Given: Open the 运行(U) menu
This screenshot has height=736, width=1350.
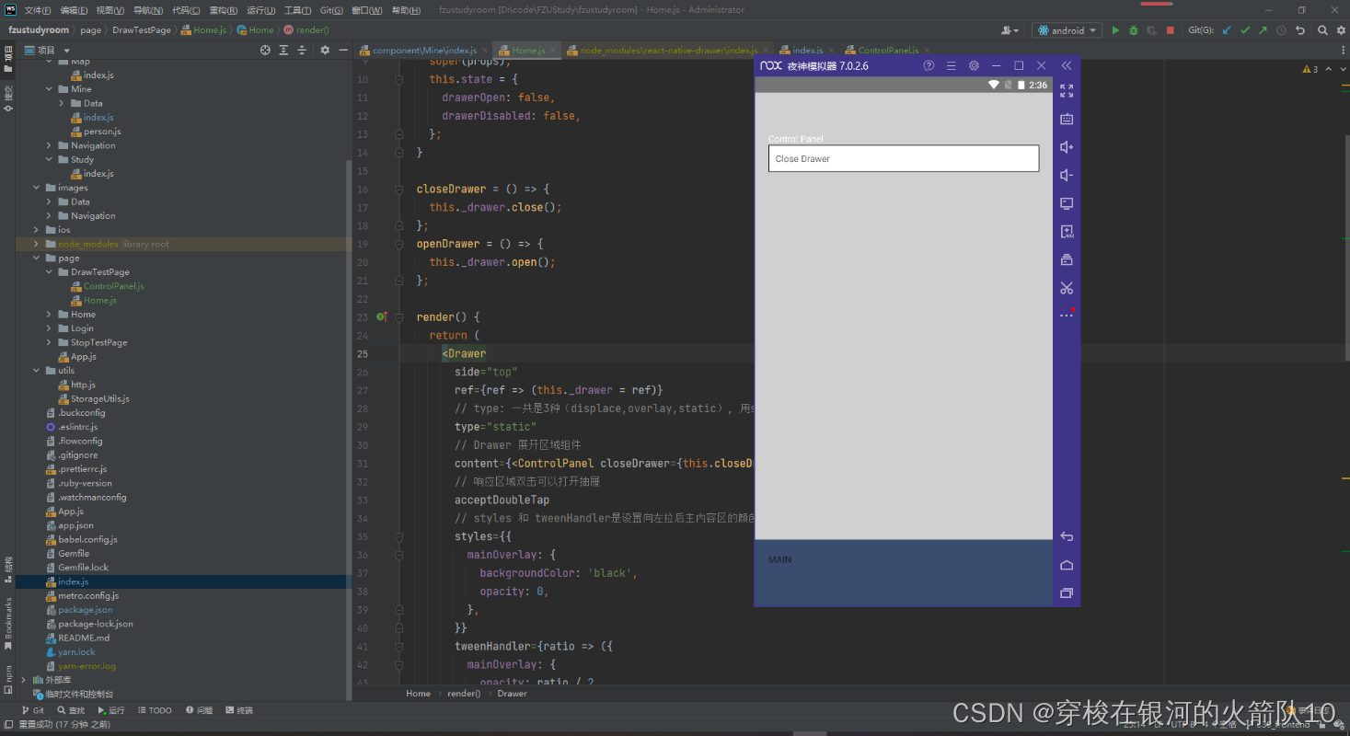Looking at the screenshot, I should [x=261, y=10].
